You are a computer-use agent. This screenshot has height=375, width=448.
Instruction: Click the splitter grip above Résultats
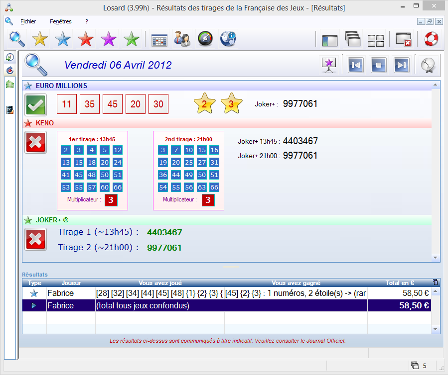click(x=231, y=267)
